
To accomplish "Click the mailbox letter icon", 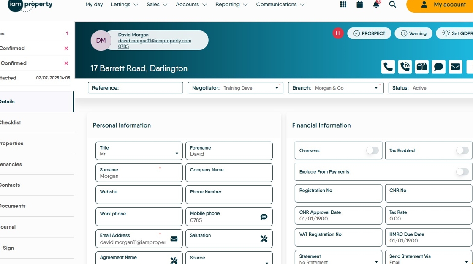I will (x=422, y=67).
